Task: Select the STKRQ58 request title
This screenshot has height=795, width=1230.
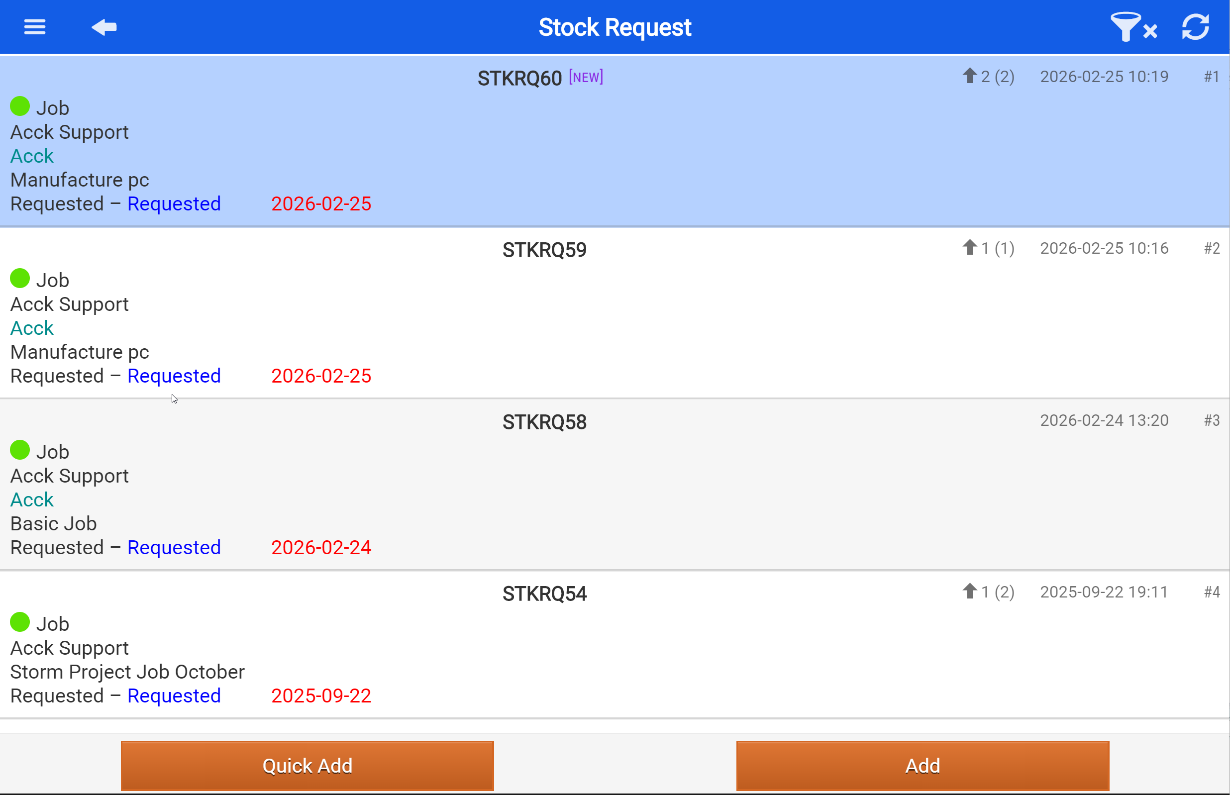Action: [x=544, y=422]
